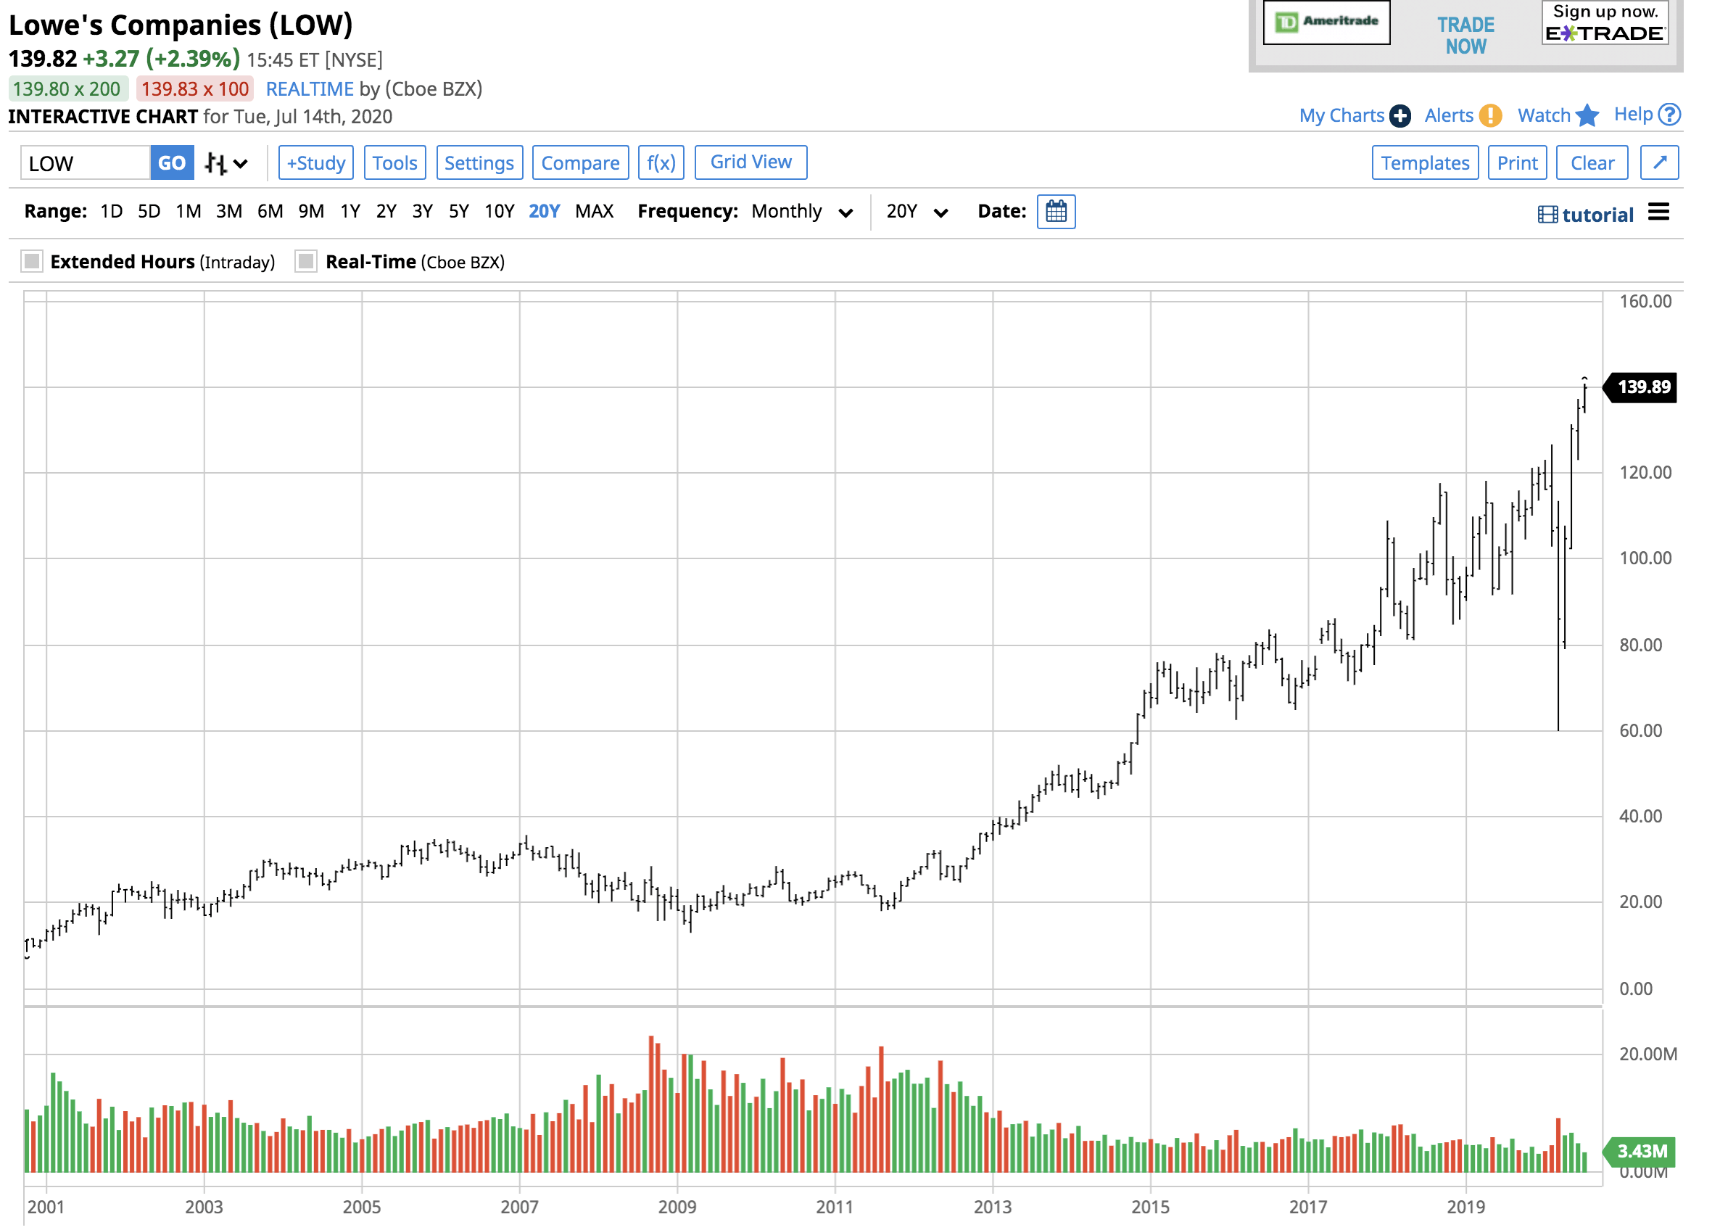Select the 3Y range
The width and height of the screenshot is (1720, 1230).
pyautogui.click(x=423, y=211)
